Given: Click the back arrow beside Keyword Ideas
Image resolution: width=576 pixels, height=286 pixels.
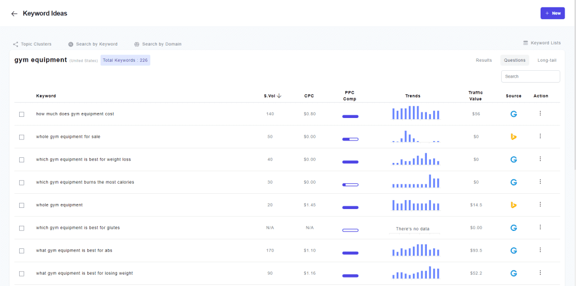Looking at the screenshot, I should click(14, 13).
